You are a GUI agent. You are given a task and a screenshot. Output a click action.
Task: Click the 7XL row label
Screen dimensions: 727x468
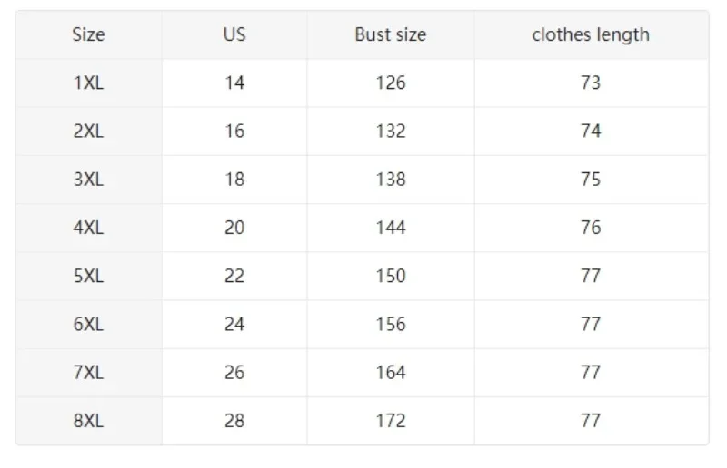pos(88,372)
